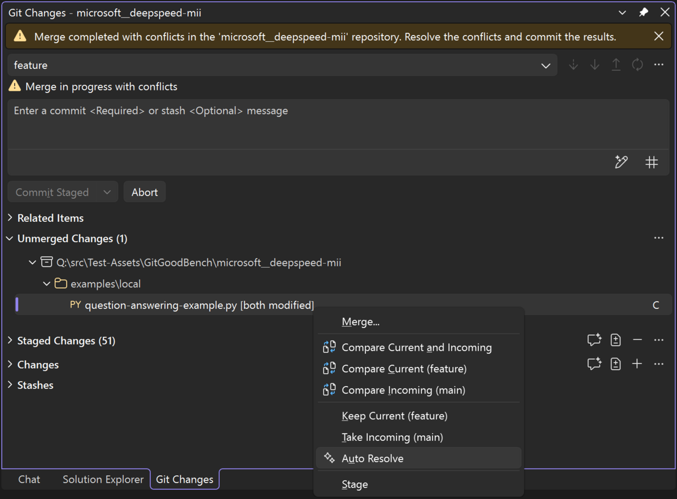Switch to the Solution Explorer tab

103,479
